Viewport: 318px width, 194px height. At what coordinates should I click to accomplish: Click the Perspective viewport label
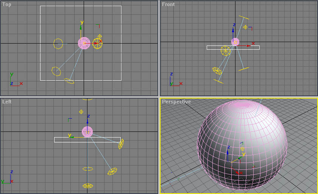tap(176, 102)
